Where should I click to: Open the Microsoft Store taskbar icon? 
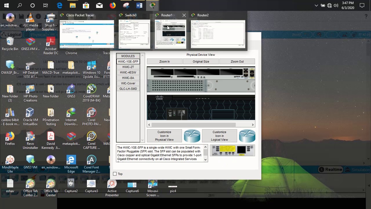click(x=86, y=5)
